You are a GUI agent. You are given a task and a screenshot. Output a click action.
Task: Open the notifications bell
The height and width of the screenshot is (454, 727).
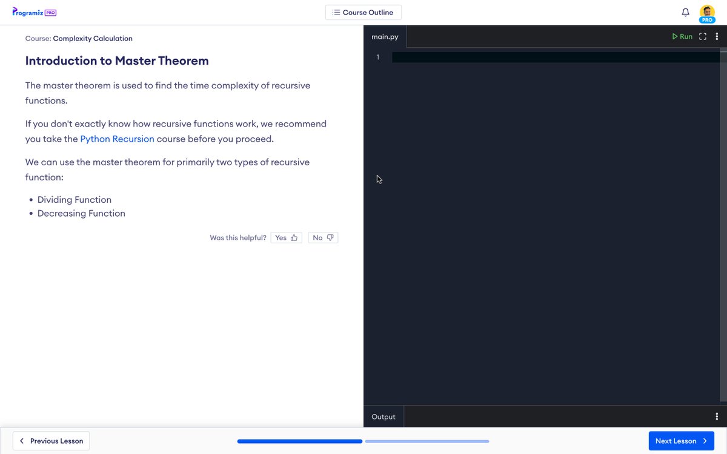[x=686, y=12]
